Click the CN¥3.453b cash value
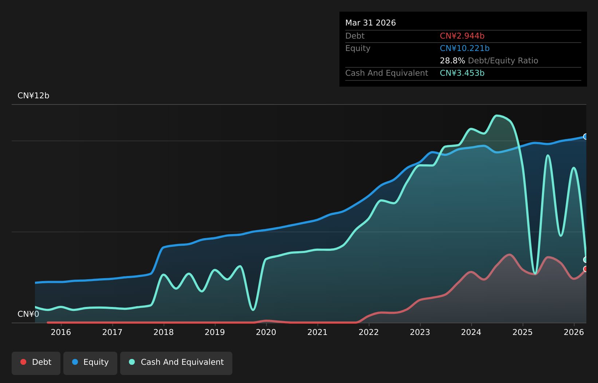598x383 pixels. (462, 73)
